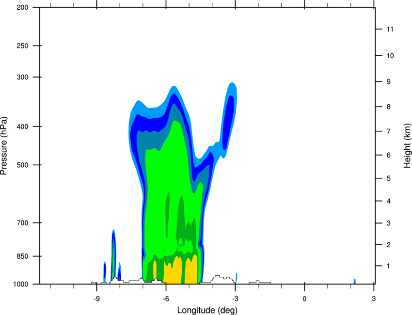Select the 700 pressure tick label

click(22, 223)
